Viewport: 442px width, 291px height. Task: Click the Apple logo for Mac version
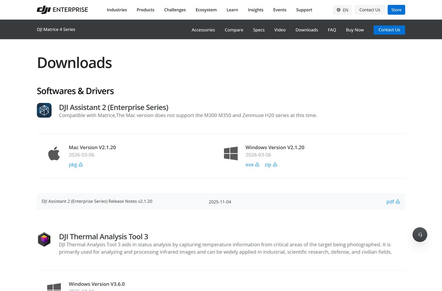pyautogui.click(x=54, y=153)
